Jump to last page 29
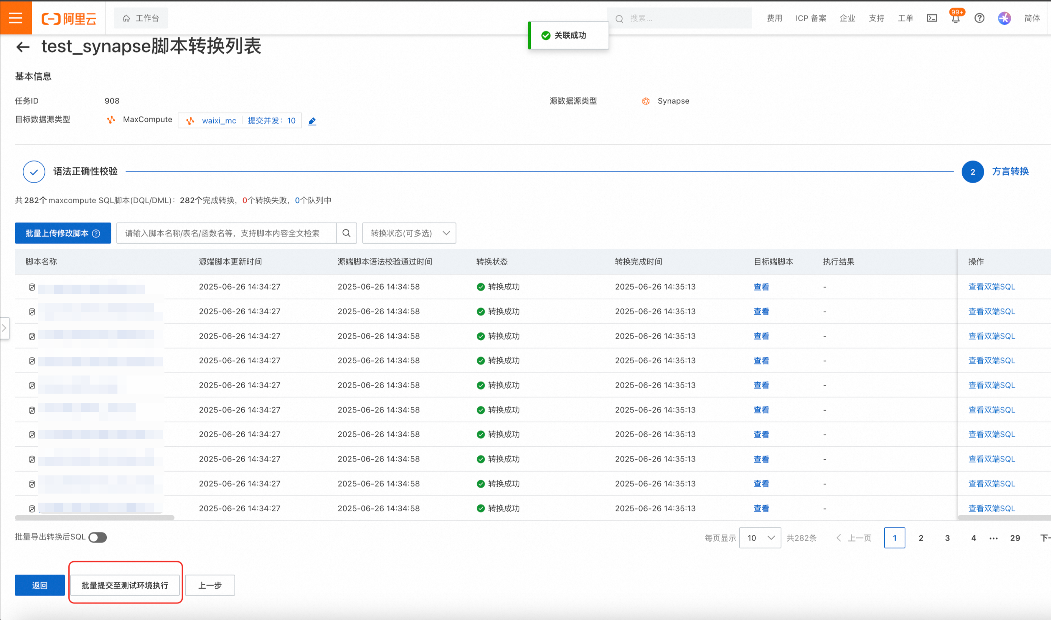The image size is (1051, 620). 1015,538
